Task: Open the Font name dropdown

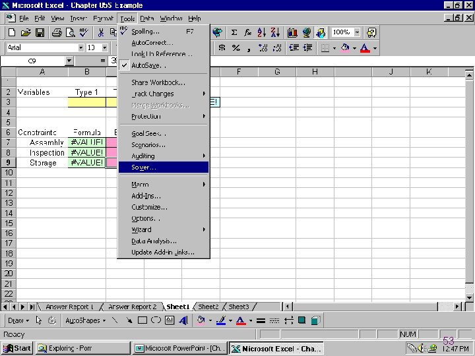Action: 81,48
